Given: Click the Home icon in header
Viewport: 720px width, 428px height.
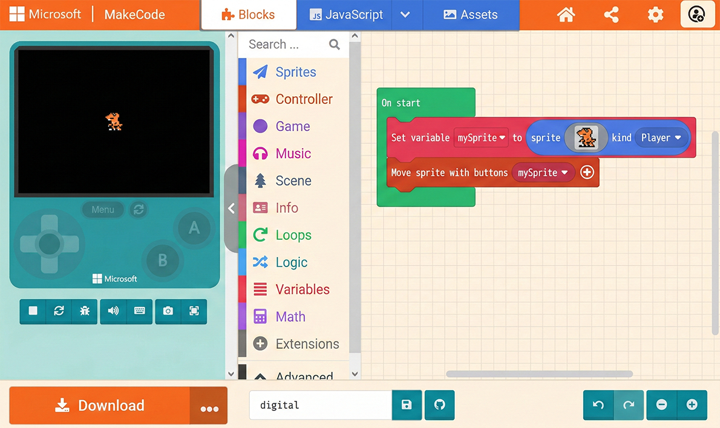Looking at the screenshot, I should (x=566, y=15).
